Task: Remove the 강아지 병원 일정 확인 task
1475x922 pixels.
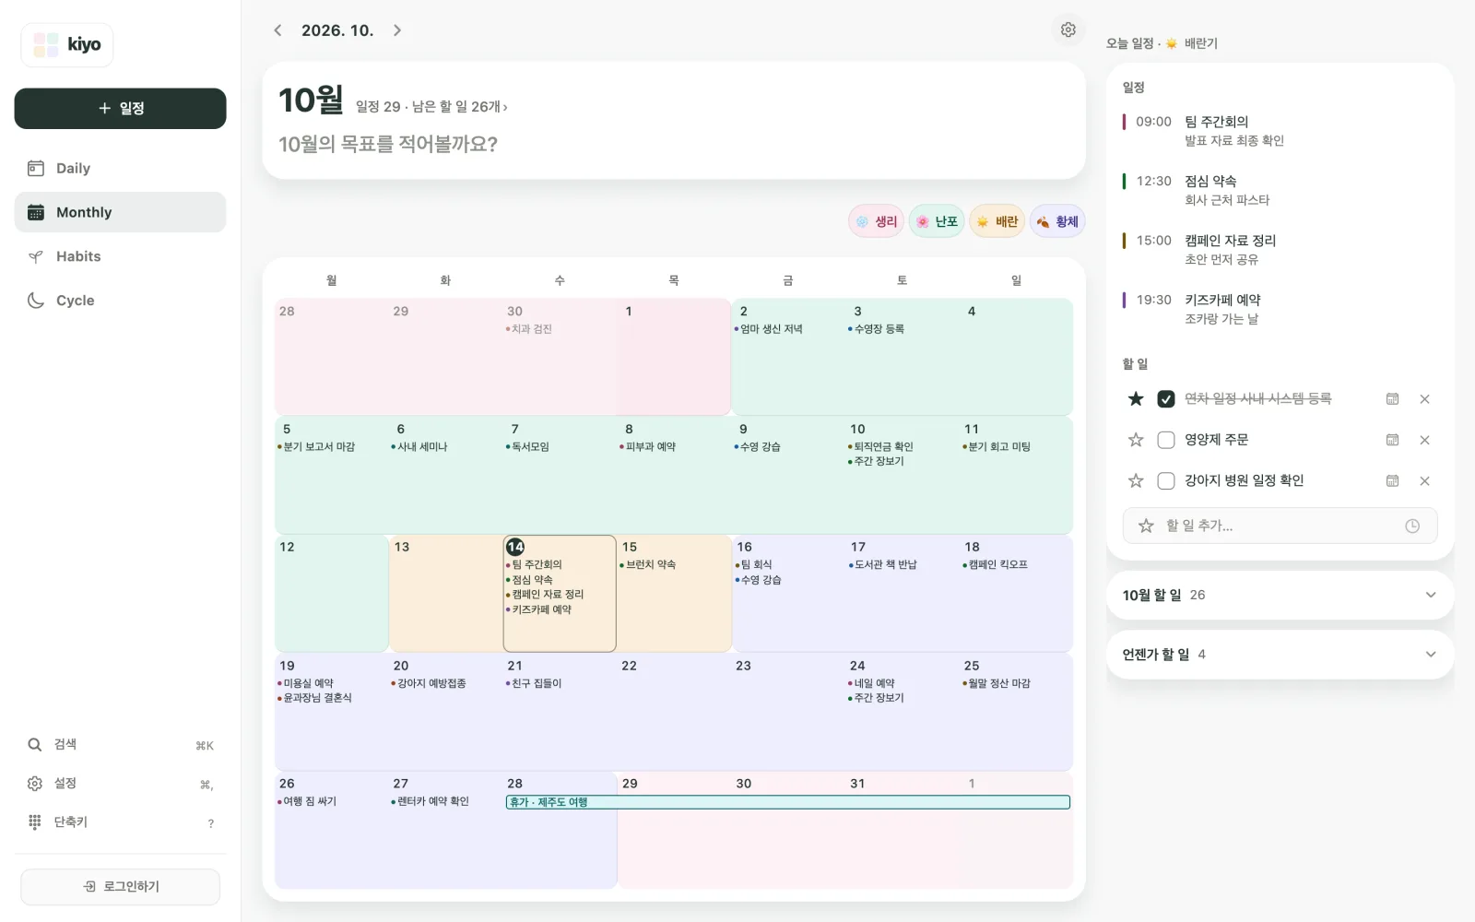Action: coord(1424,480)
